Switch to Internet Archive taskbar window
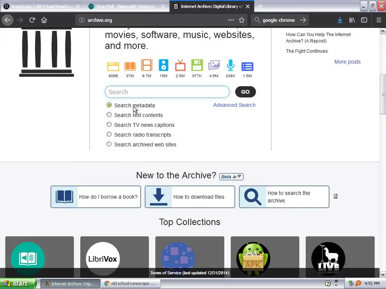 (x=70, y=284)
